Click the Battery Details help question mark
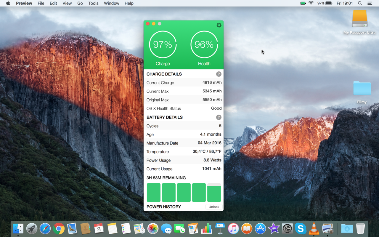The image size is (379, 237). (219, 117)
